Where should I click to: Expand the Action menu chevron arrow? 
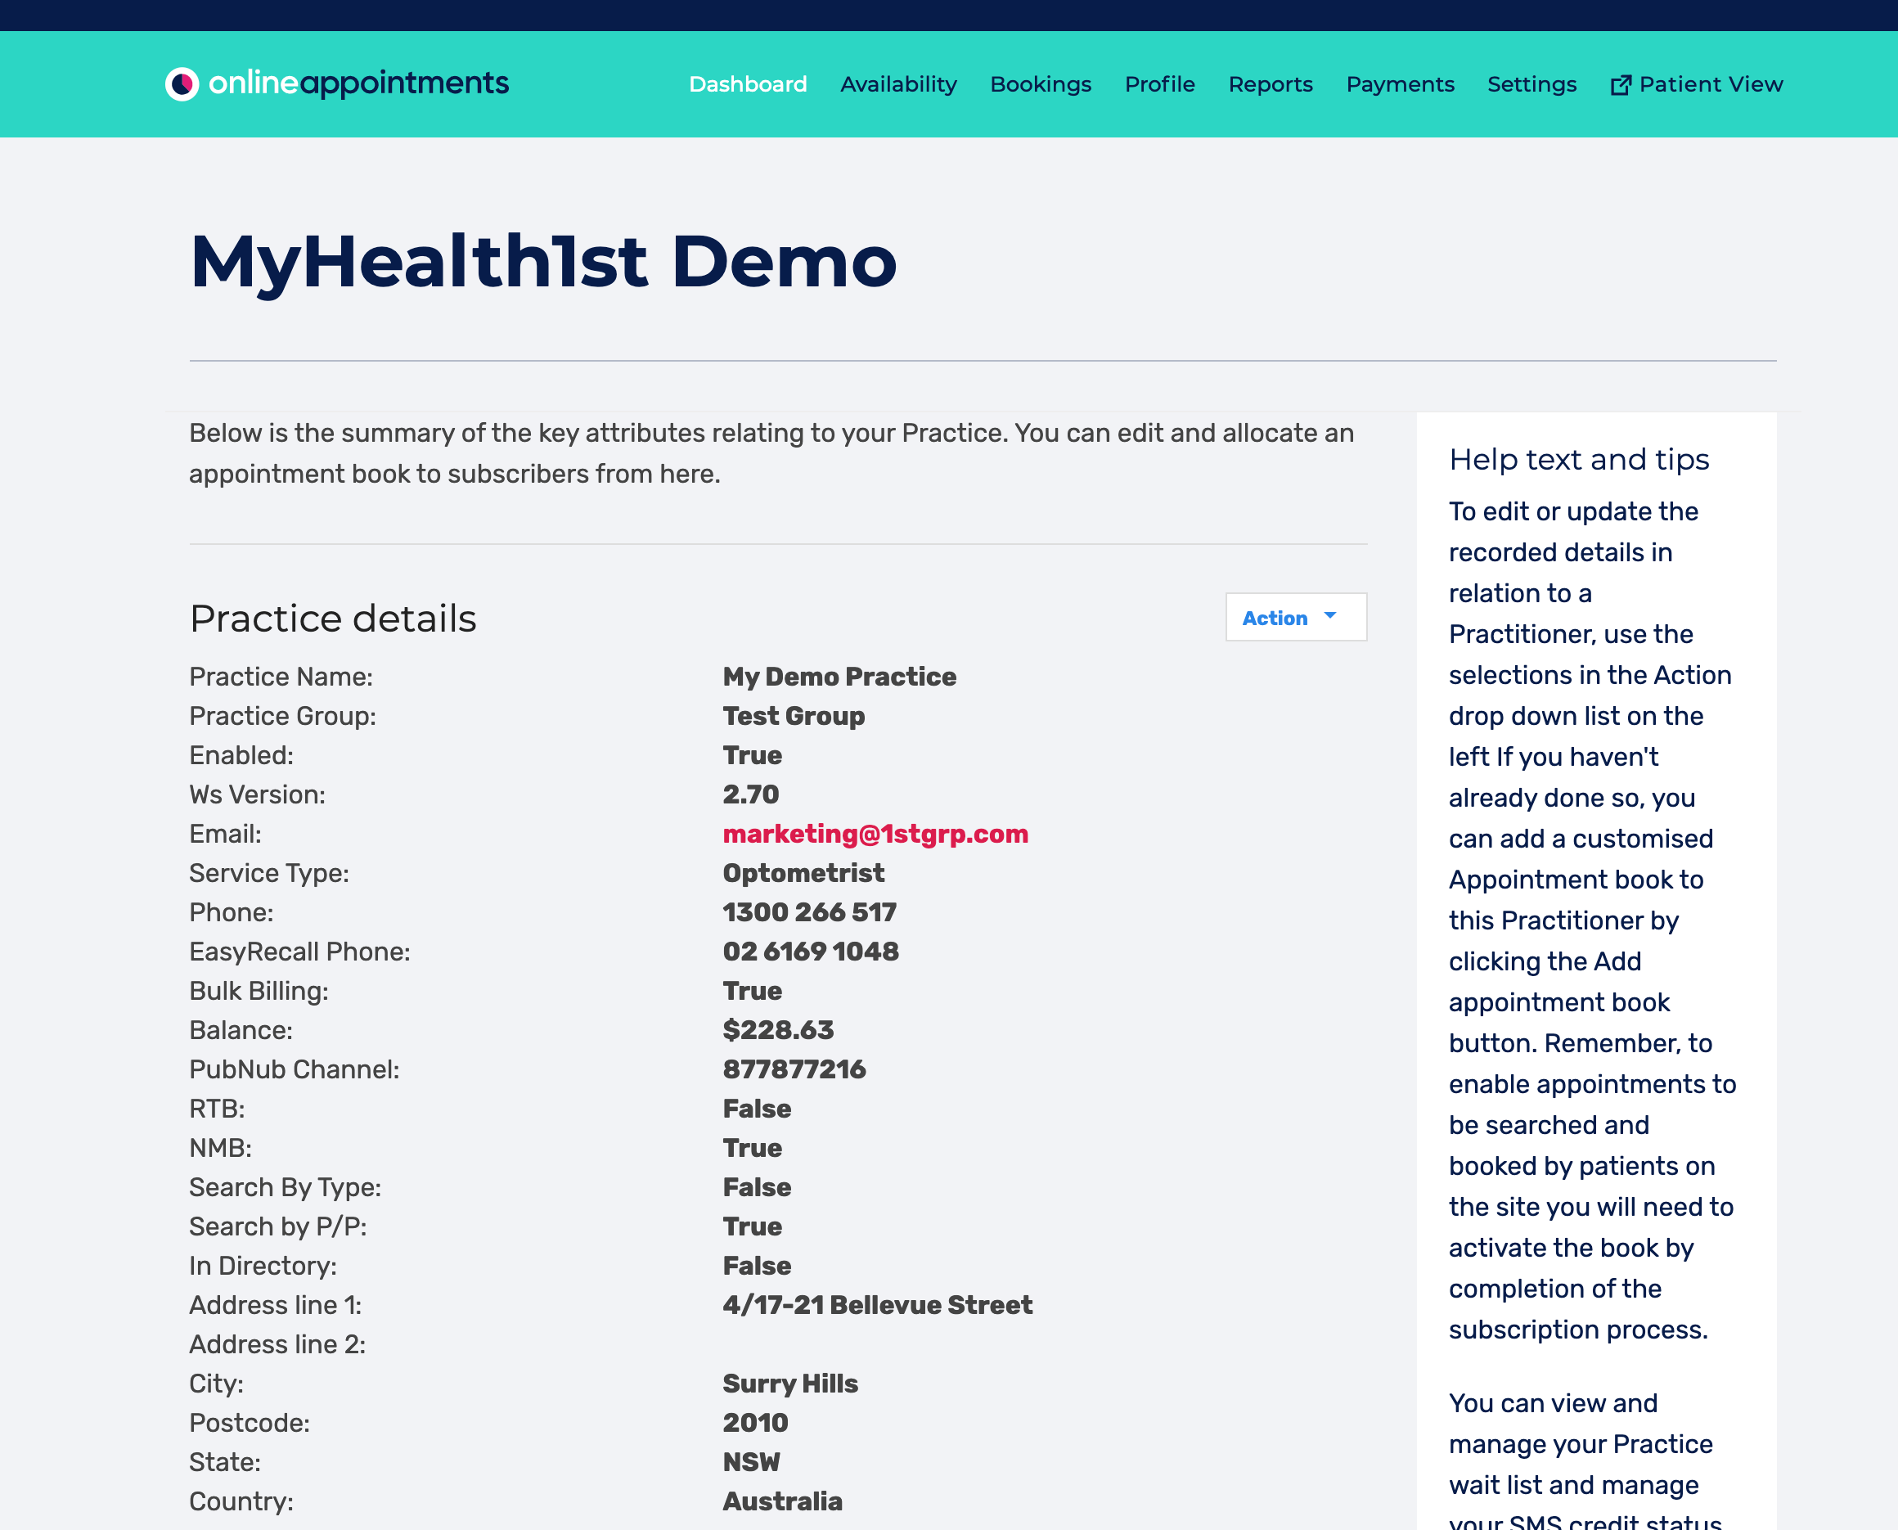tap(1329, 617)
